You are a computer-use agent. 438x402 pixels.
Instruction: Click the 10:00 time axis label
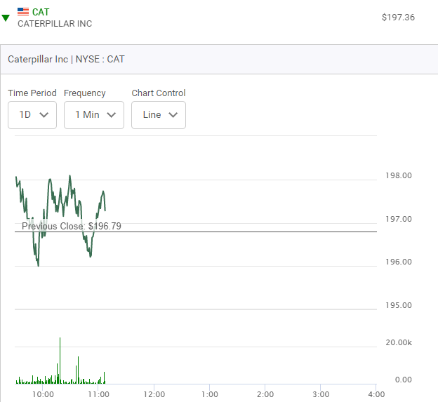pyautogui.click(x=43, y=394)
